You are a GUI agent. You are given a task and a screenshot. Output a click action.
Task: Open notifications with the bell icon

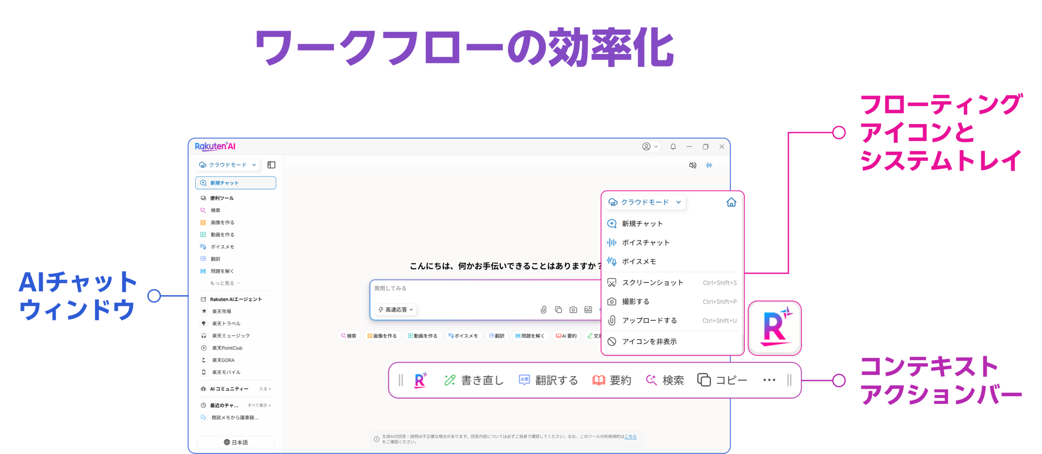click(673, 146)
